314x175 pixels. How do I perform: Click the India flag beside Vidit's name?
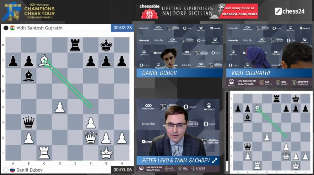[x=13, y=28]
